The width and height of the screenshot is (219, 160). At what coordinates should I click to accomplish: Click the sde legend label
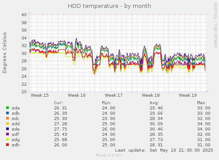click(x=15, y=129)
